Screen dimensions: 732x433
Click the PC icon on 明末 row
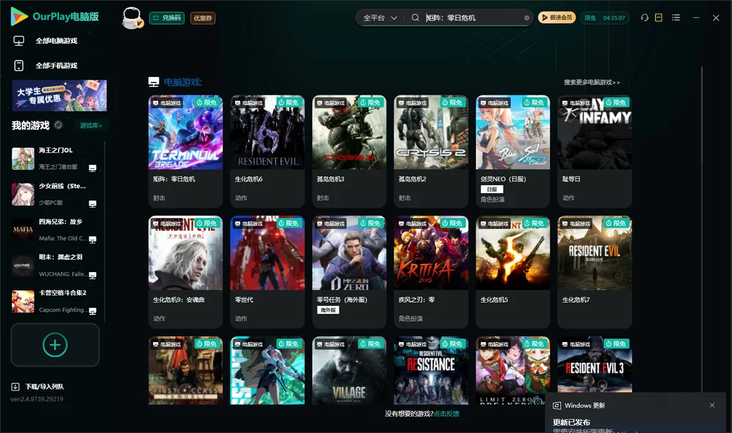point(92,275)
